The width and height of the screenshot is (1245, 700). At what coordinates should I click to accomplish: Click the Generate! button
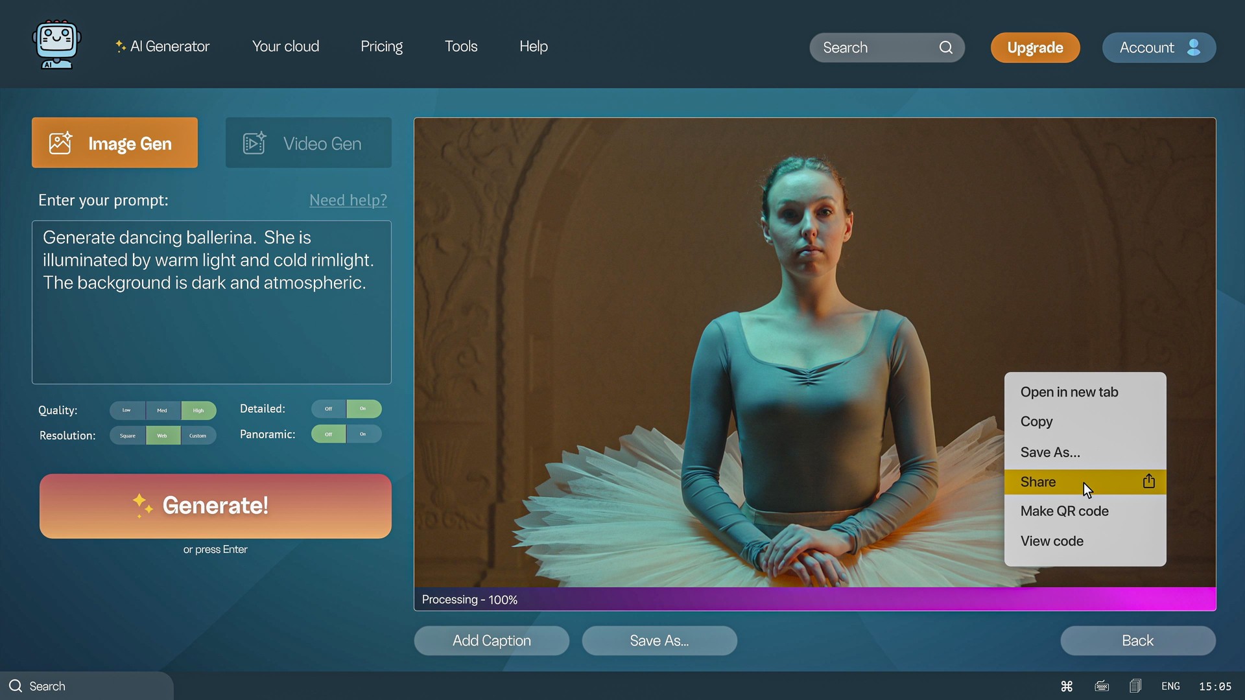pos(215,506)
